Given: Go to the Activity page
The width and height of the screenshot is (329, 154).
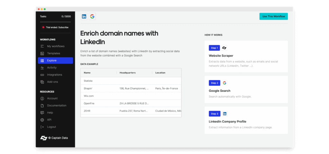Looking at the screenshot, I should point(55,68).
